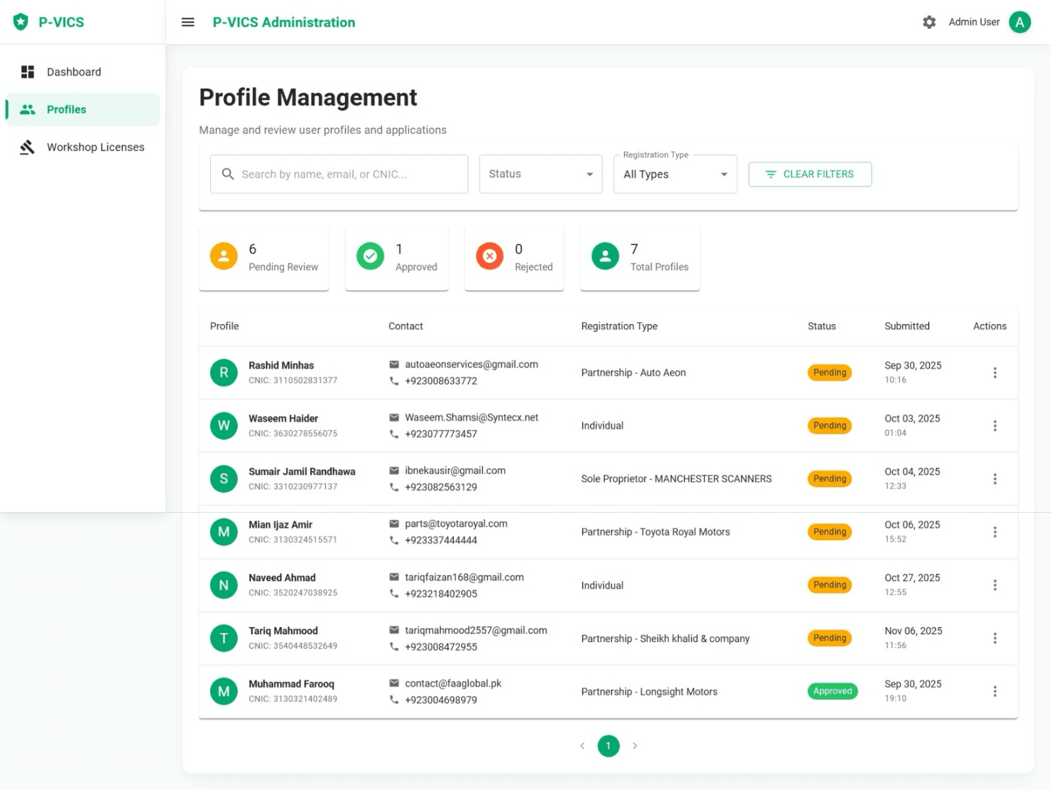Click the search field for name, email, CNIC

tap(339, 174)
